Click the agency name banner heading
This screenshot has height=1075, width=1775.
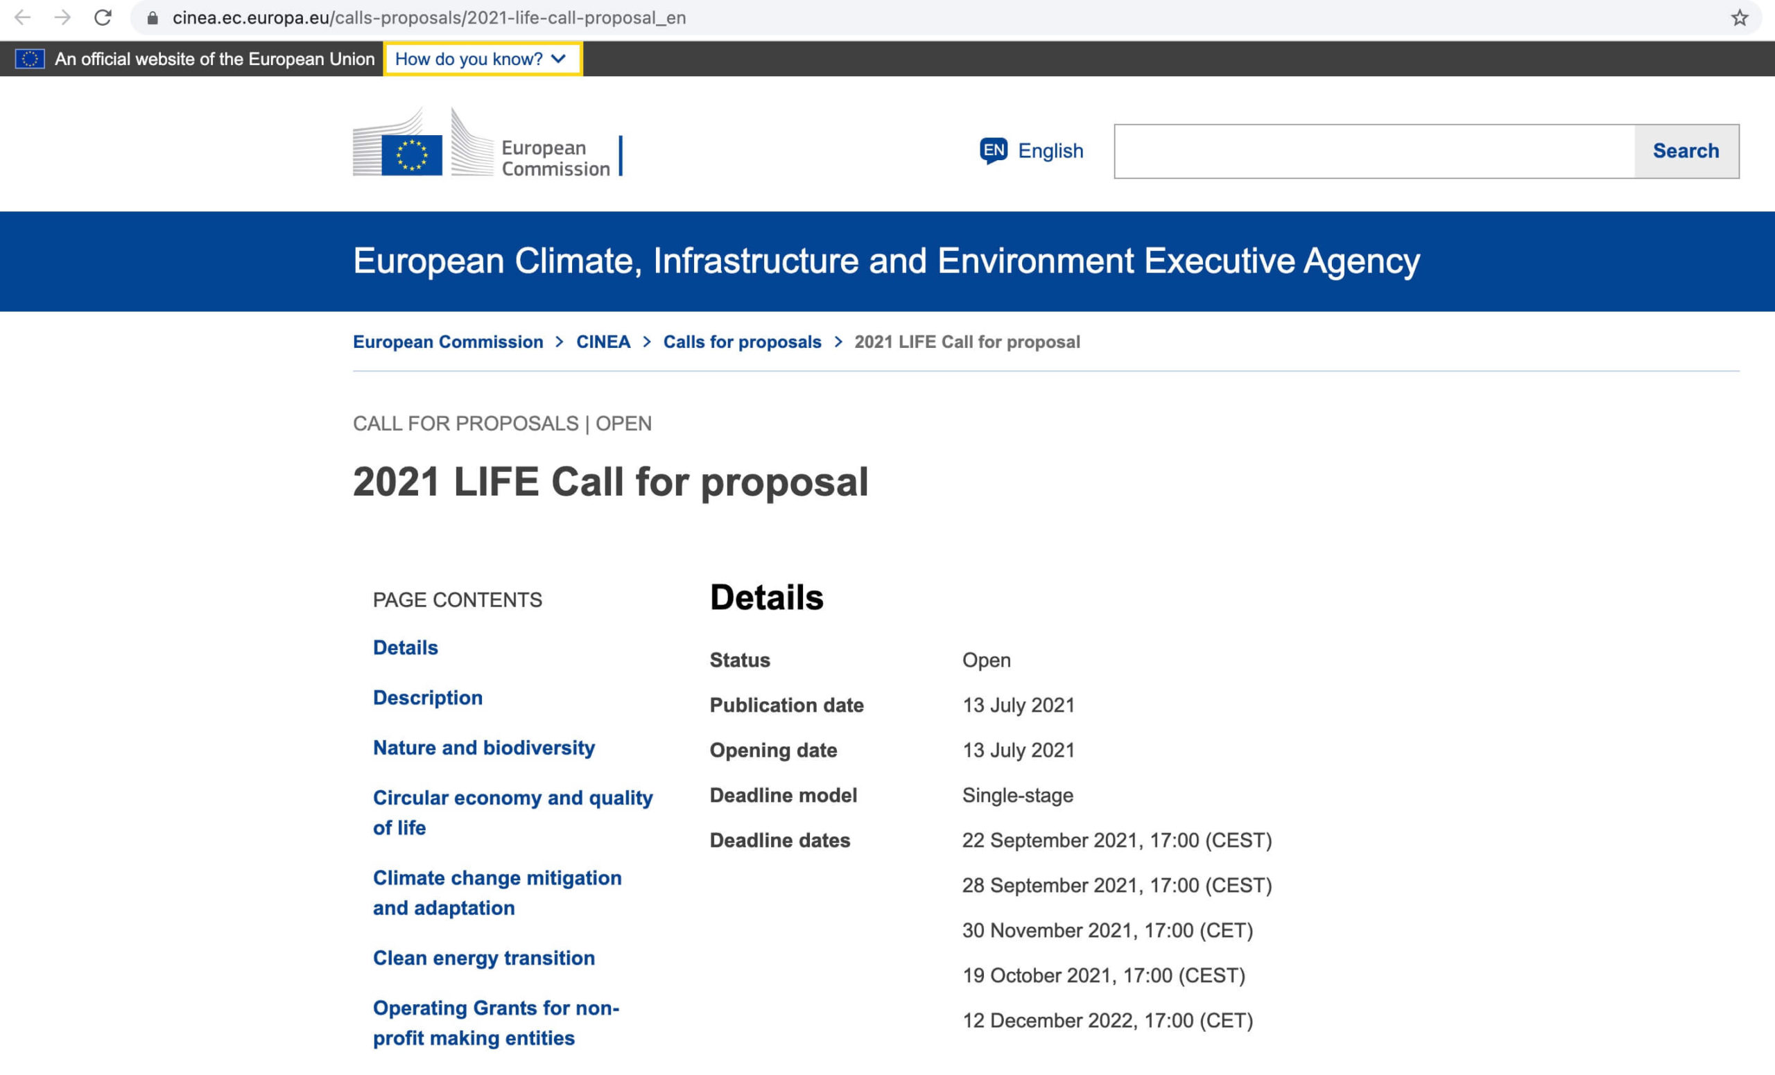coord(886,261)
